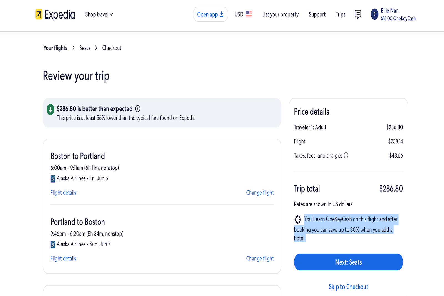
Task: Select the US flag currency icon
Action: [249, 14]
